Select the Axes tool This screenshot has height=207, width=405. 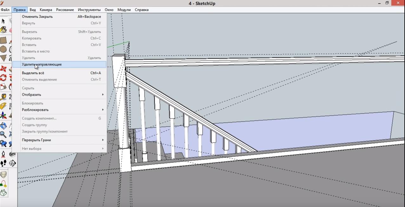tap(3, 115)
